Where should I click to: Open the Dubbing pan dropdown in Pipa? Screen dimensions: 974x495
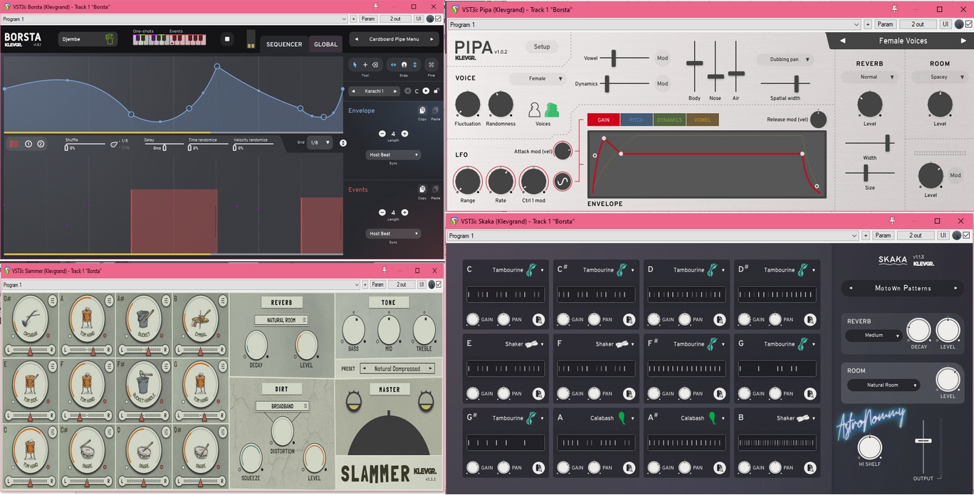pos(785,60)
